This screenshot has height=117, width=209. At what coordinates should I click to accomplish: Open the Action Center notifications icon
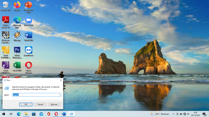pyautogui.click(x=204, y=114)
